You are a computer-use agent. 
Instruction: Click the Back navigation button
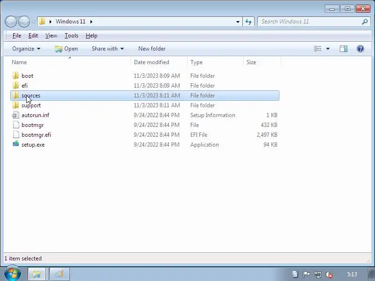click(x=11, y=22)
